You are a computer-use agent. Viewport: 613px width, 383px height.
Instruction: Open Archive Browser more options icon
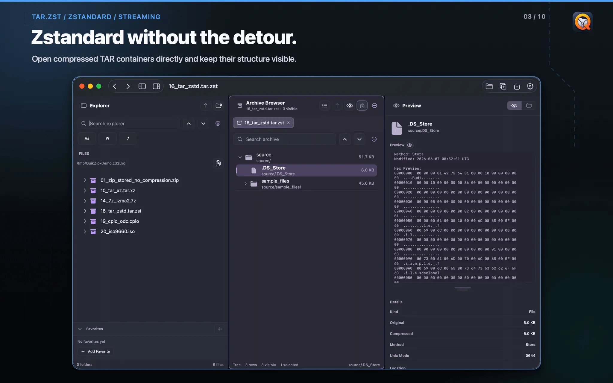(x=374, y=106)
